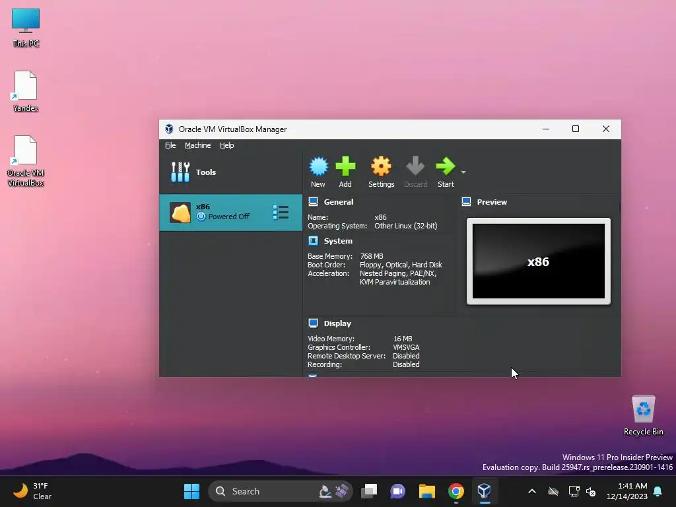Open Task View on the taskbar

[369, 491]
